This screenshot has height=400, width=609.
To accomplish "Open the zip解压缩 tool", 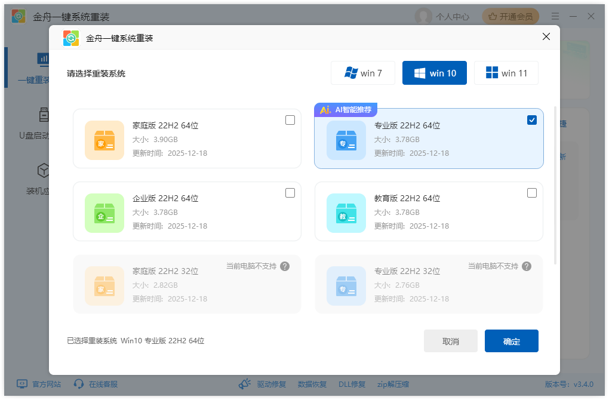I will (395, 384).
